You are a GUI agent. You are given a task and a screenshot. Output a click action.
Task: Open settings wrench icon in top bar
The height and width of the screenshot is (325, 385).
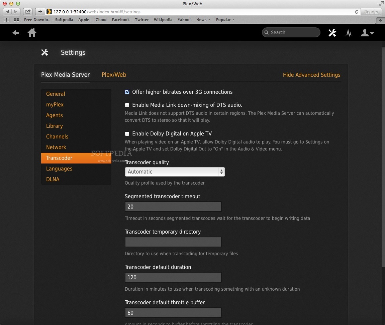pos(332,33)
